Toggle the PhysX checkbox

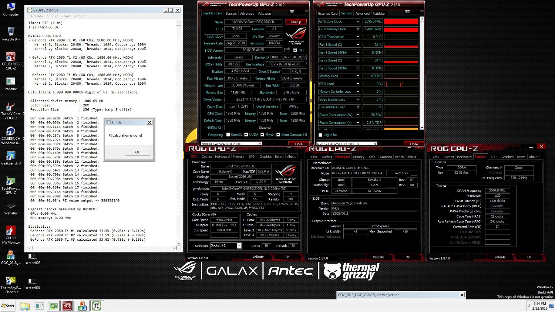262,135
